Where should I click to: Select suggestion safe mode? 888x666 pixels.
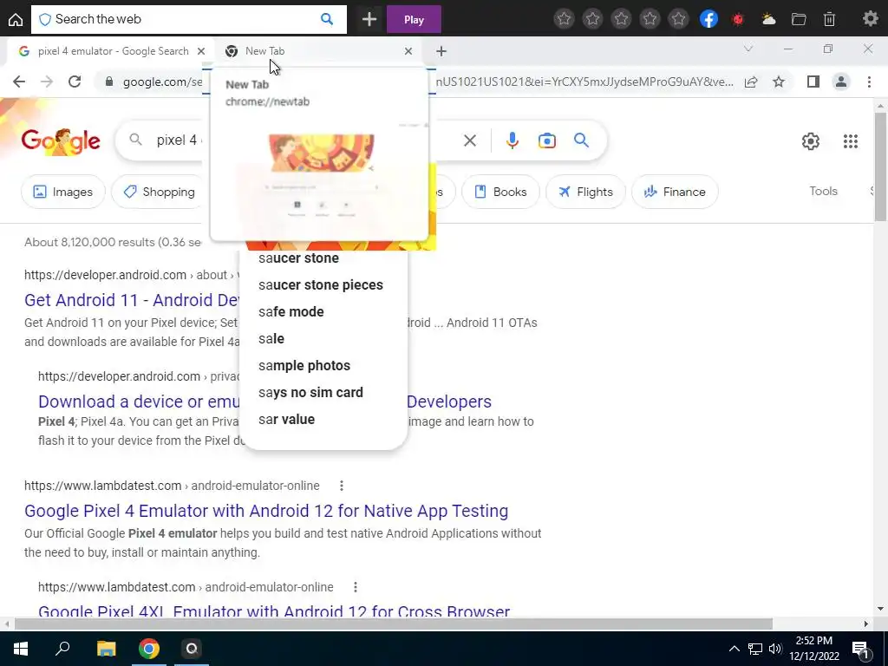pos(291,312)
